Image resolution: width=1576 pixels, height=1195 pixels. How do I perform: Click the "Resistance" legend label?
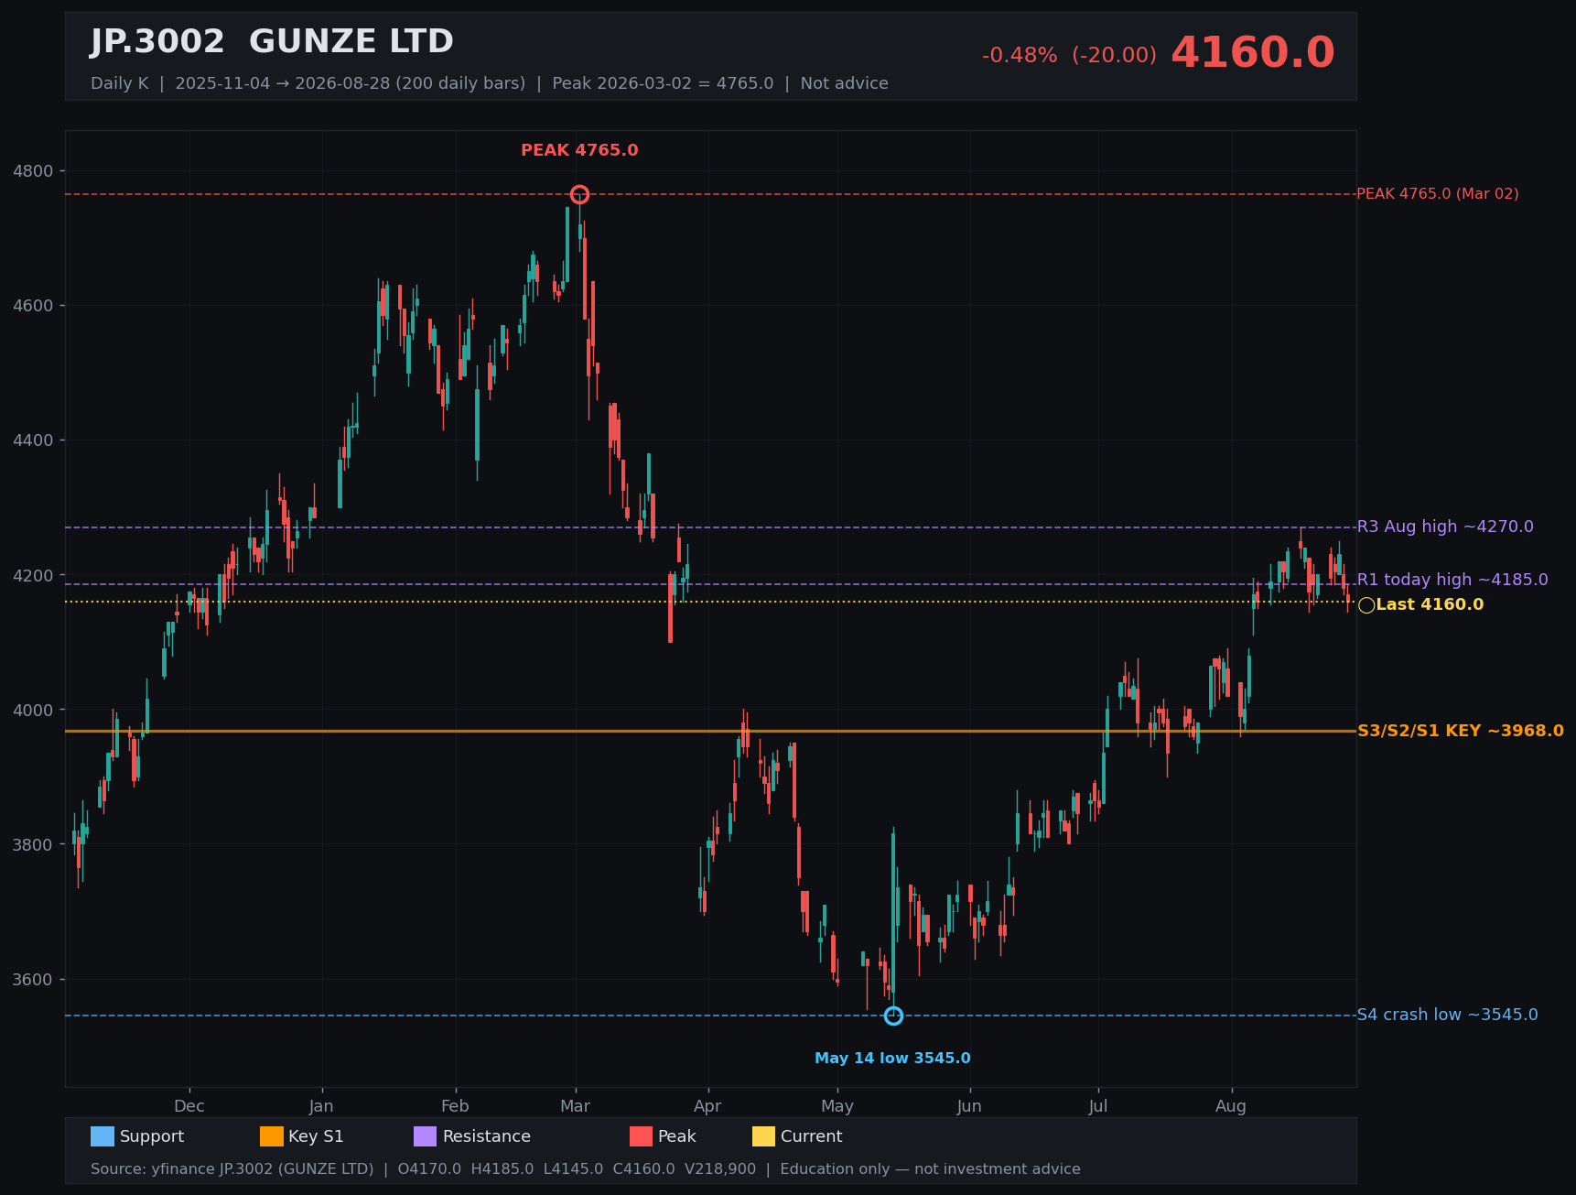pos(487,1136)
